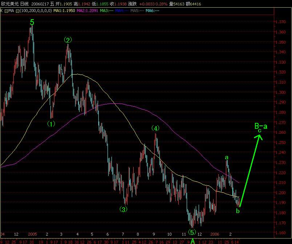This screenshot has width=292, height=244.
Task: Select the date 20060217 in header
Action: tap(40, 4)
